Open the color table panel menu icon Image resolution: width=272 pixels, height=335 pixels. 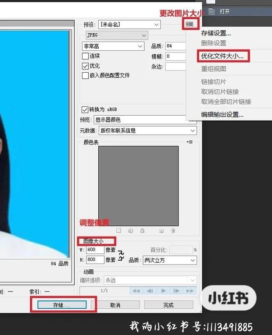[x=190, y=142]
